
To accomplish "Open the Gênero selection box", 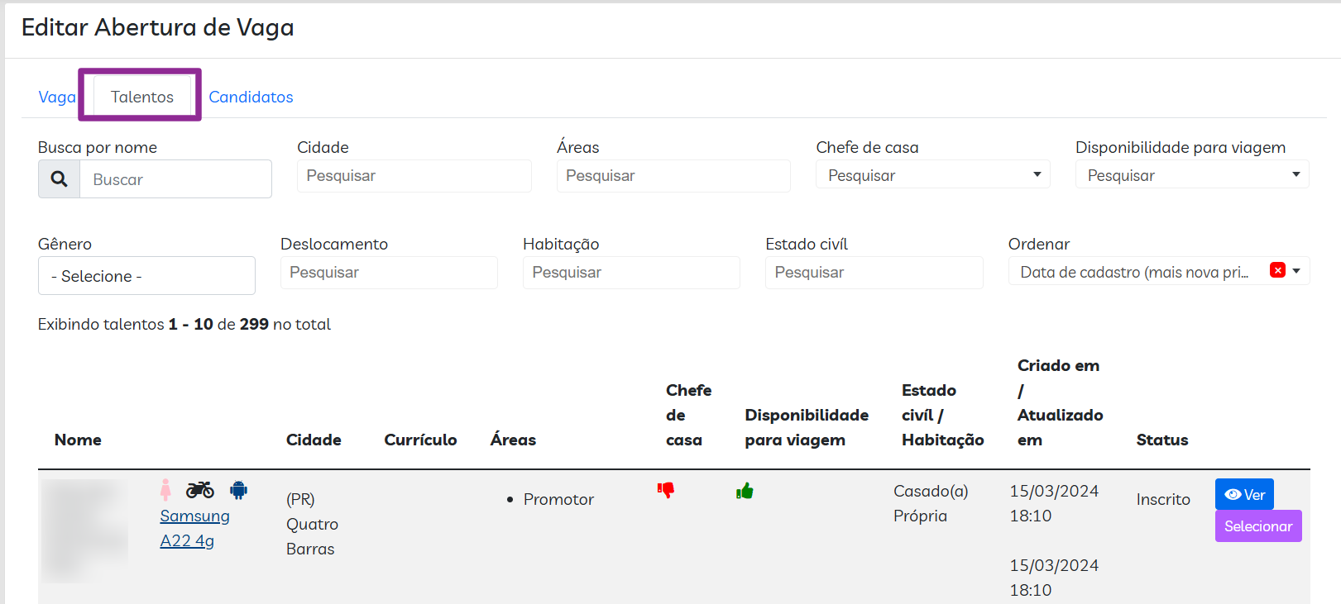I will point(146,276).
